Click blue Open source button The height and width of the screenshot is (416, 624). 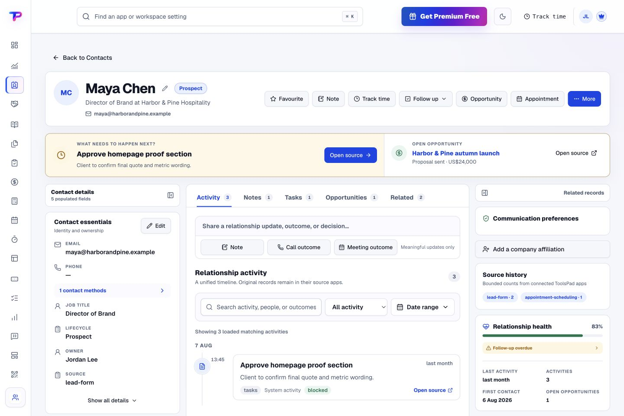click(351, 155)
